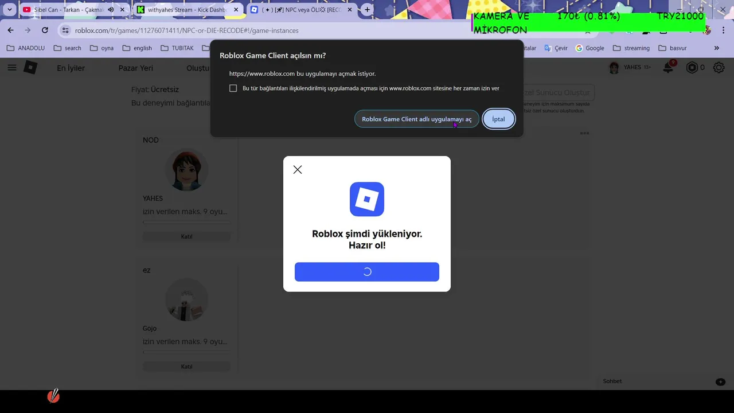
Task: Click the 'Fiyat: Ücretsiz' text
Action: (x=155, y=89)
